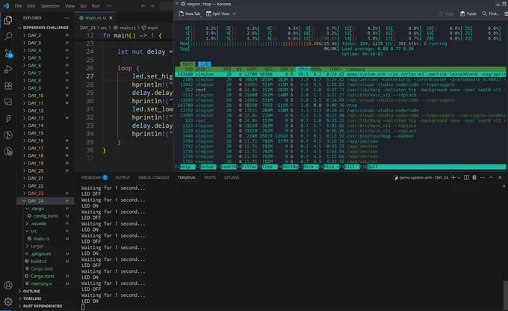This screenshot has width=508, height=311.
Task: Close the bottom panel
Action: pyautogui.click(x=500, y=177)
